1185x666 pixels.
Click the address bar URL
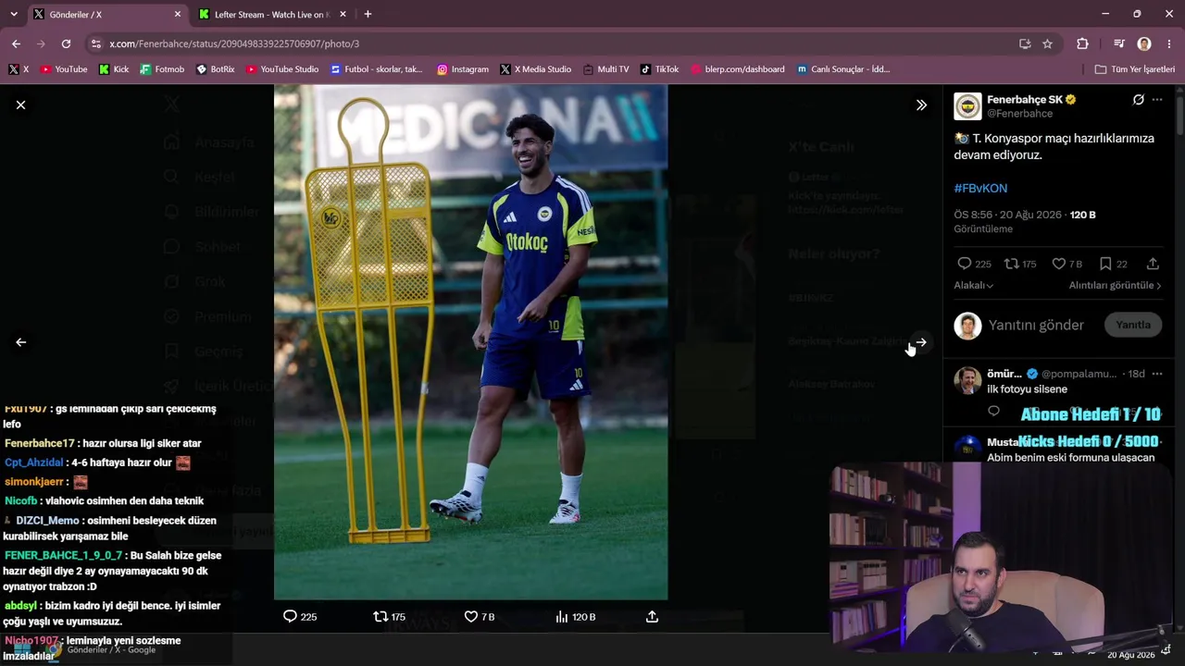click(234, 43)
